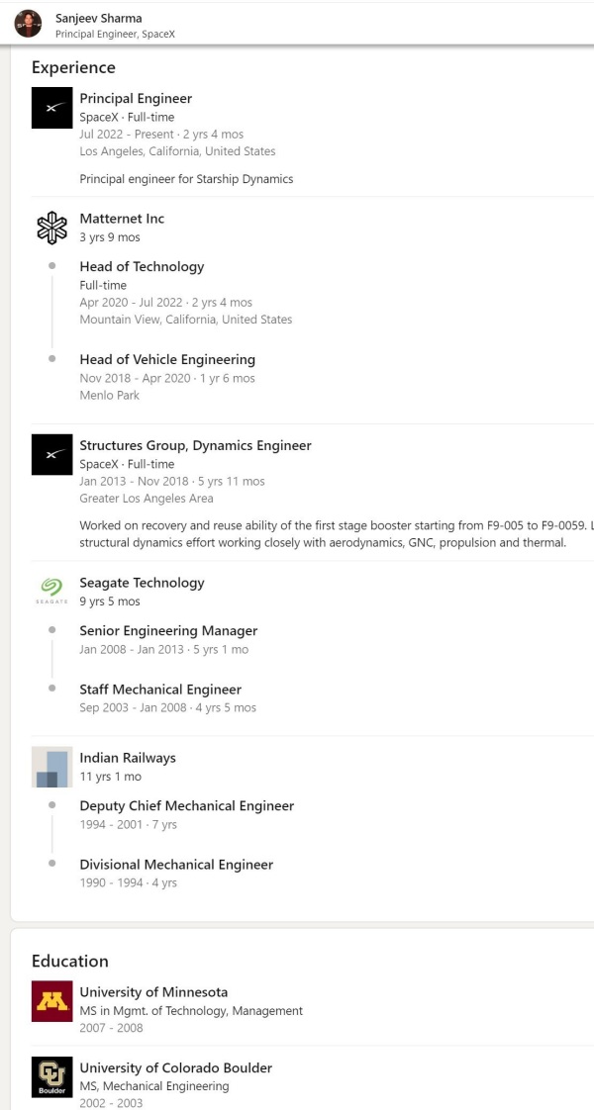Click the SpaceX logo beside Principal Engineer

(51, 108)
